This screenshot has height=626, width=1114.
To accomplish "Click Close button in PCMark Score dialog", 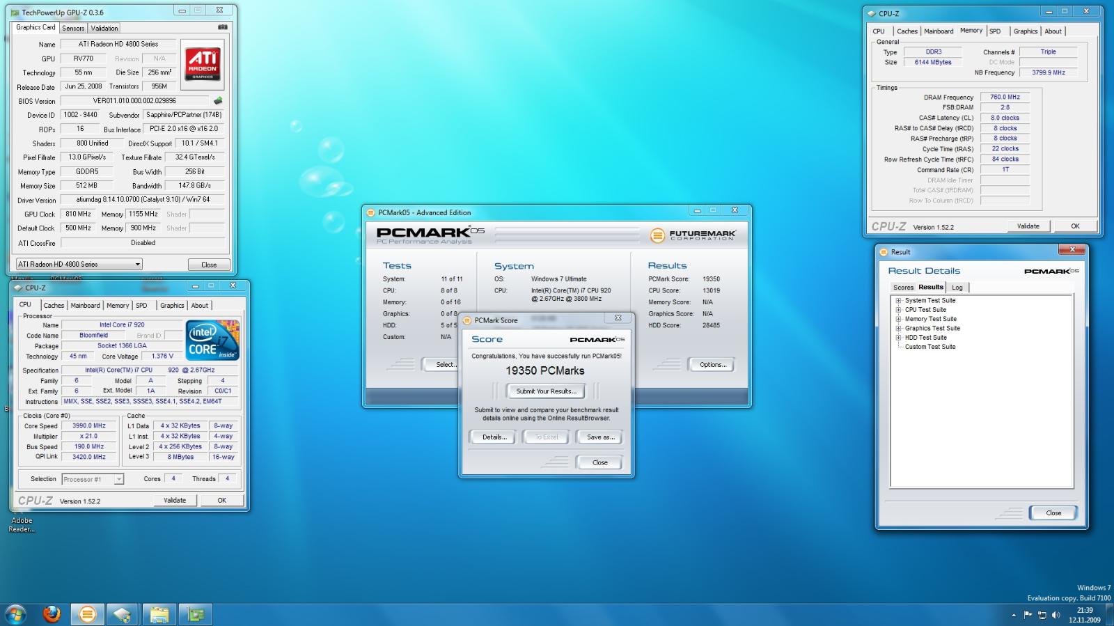I will (x=599, y=462).
